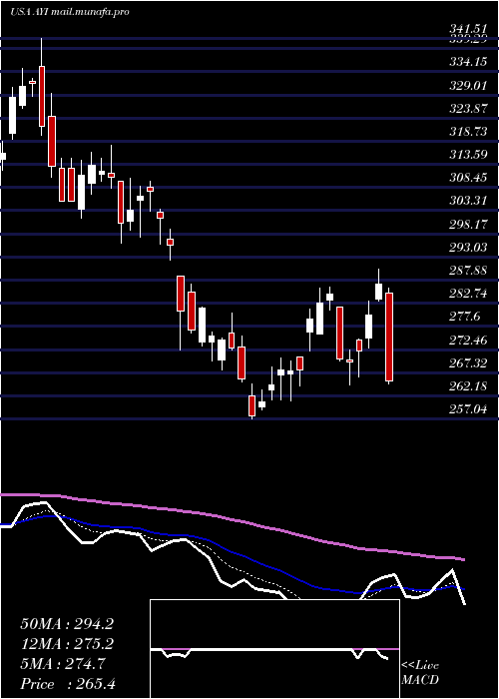Click the 50MA : 294.2 reading

[67, 624]
